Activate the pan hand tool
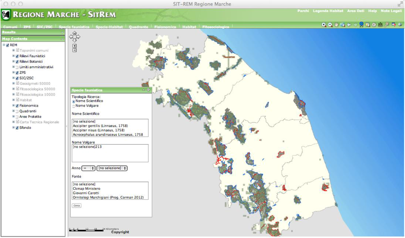 [x=336, y=25]
